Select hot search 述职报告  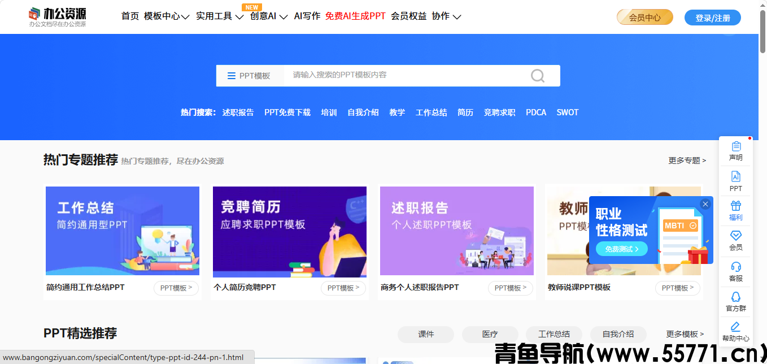[238, 112]
